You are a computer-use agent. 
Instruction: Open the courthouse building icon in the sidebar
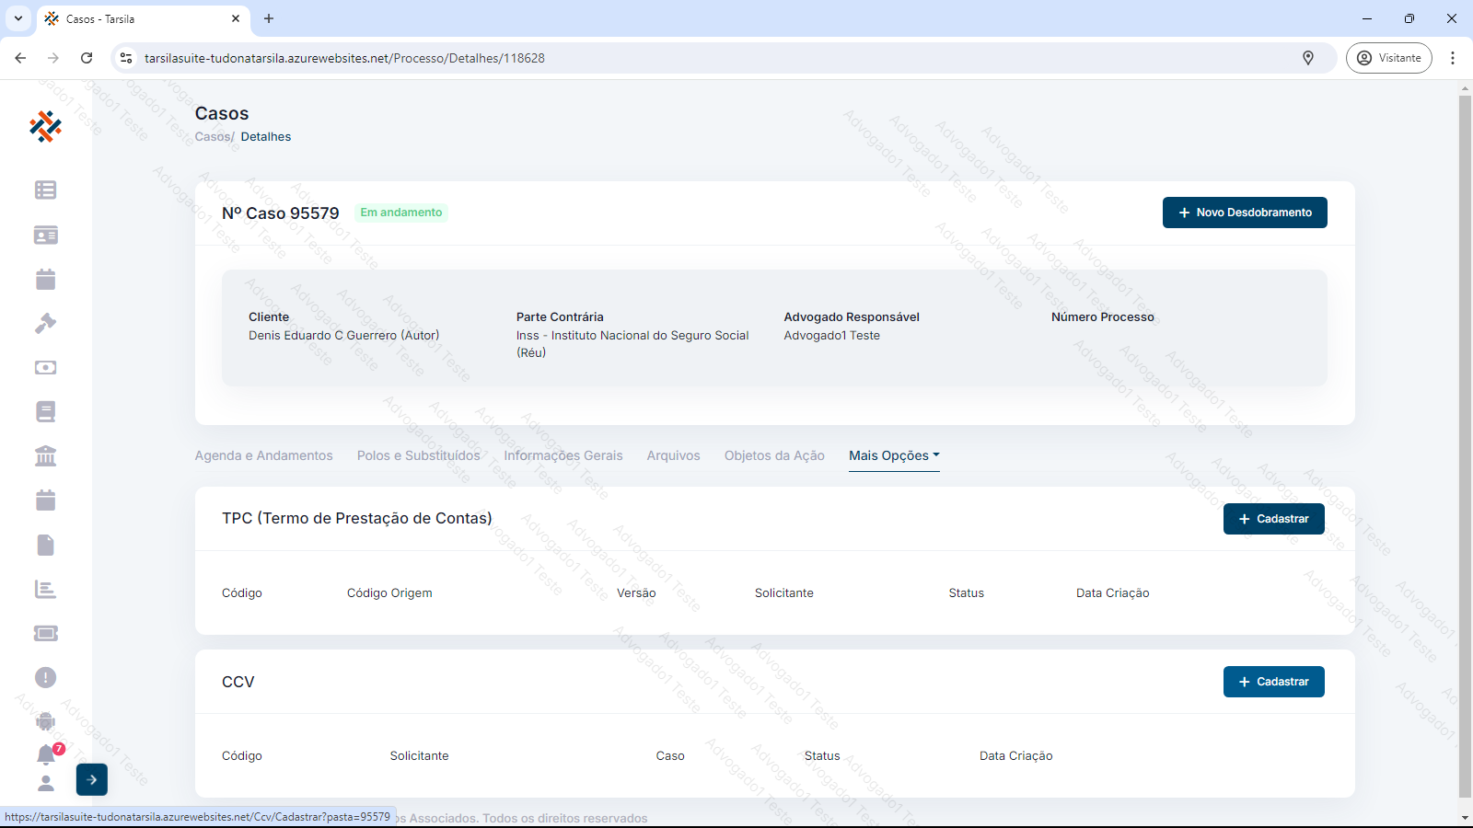pos(45,455)
